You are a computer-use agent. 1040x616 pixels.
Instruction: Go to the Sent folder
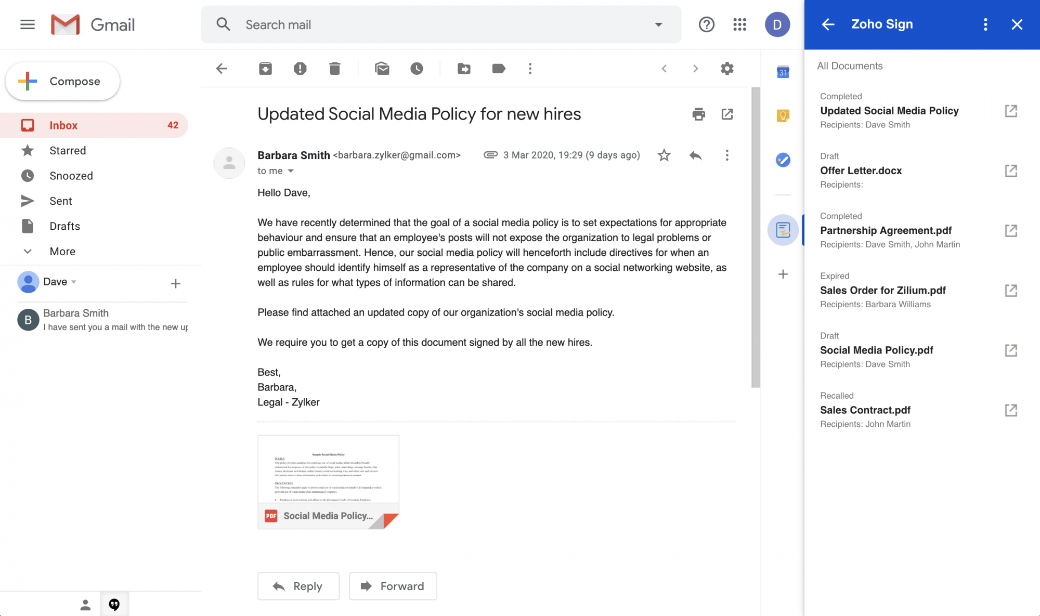coord(60,201)
